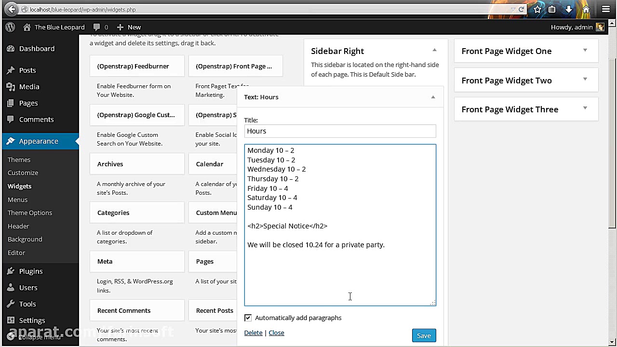Click the 'Monday 10 – 2' line
This screenshot has height=347, width=617.
pyautogui.click(x=270, y=150)
